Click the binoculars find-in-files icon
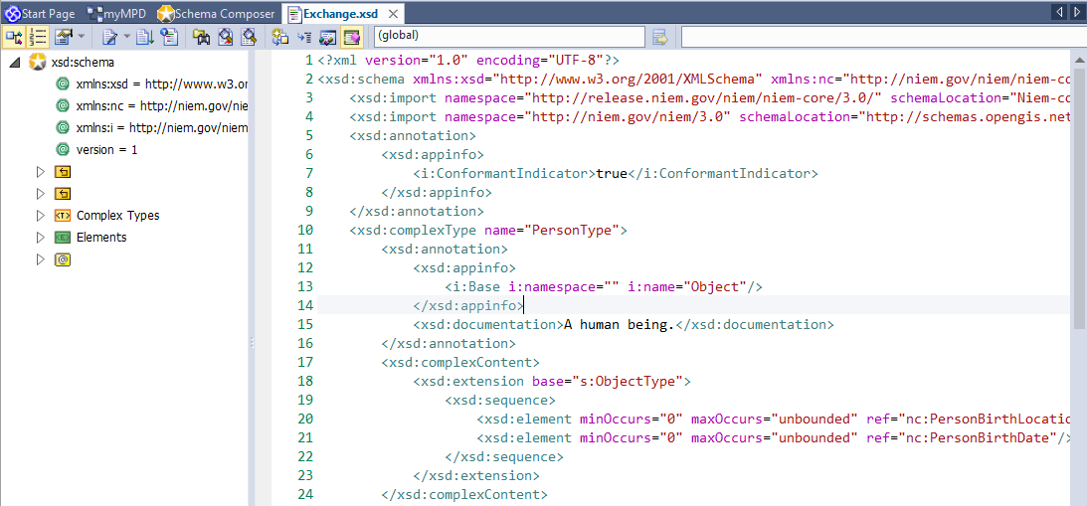The height and width of the screenshot is (506, 1087). (x=200, y=37)
